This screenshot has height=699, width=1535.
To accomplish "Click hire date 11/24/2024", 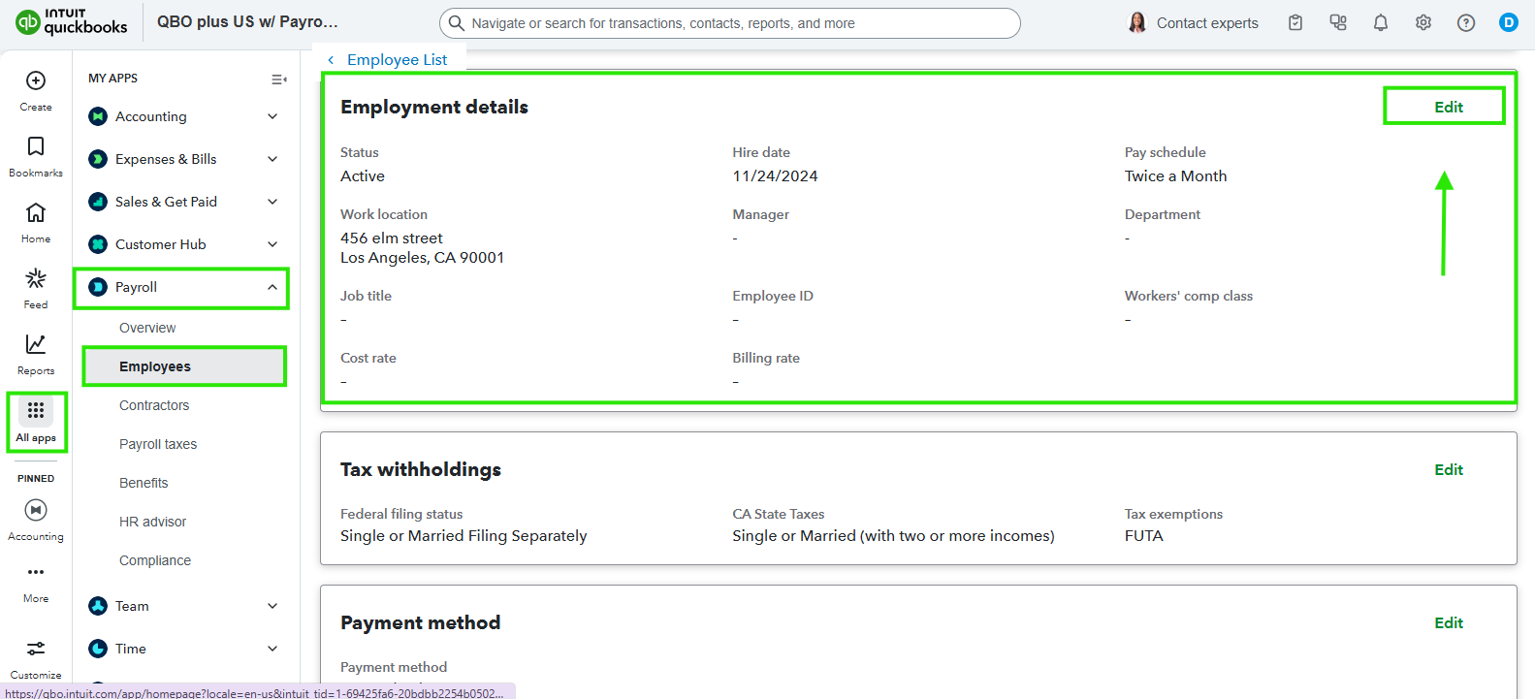I will tap(775, 176).
